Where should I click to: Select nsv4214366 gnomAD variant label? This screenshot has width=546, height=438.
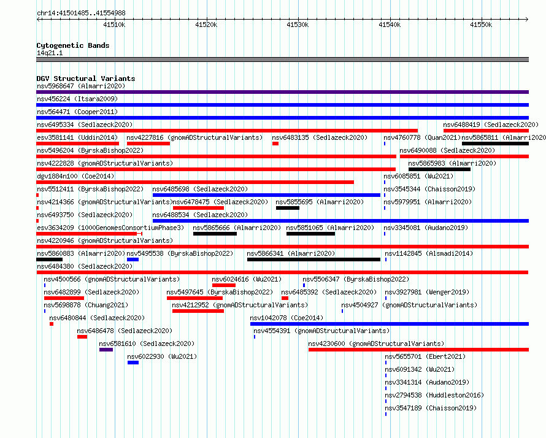(x=105, y=202)
